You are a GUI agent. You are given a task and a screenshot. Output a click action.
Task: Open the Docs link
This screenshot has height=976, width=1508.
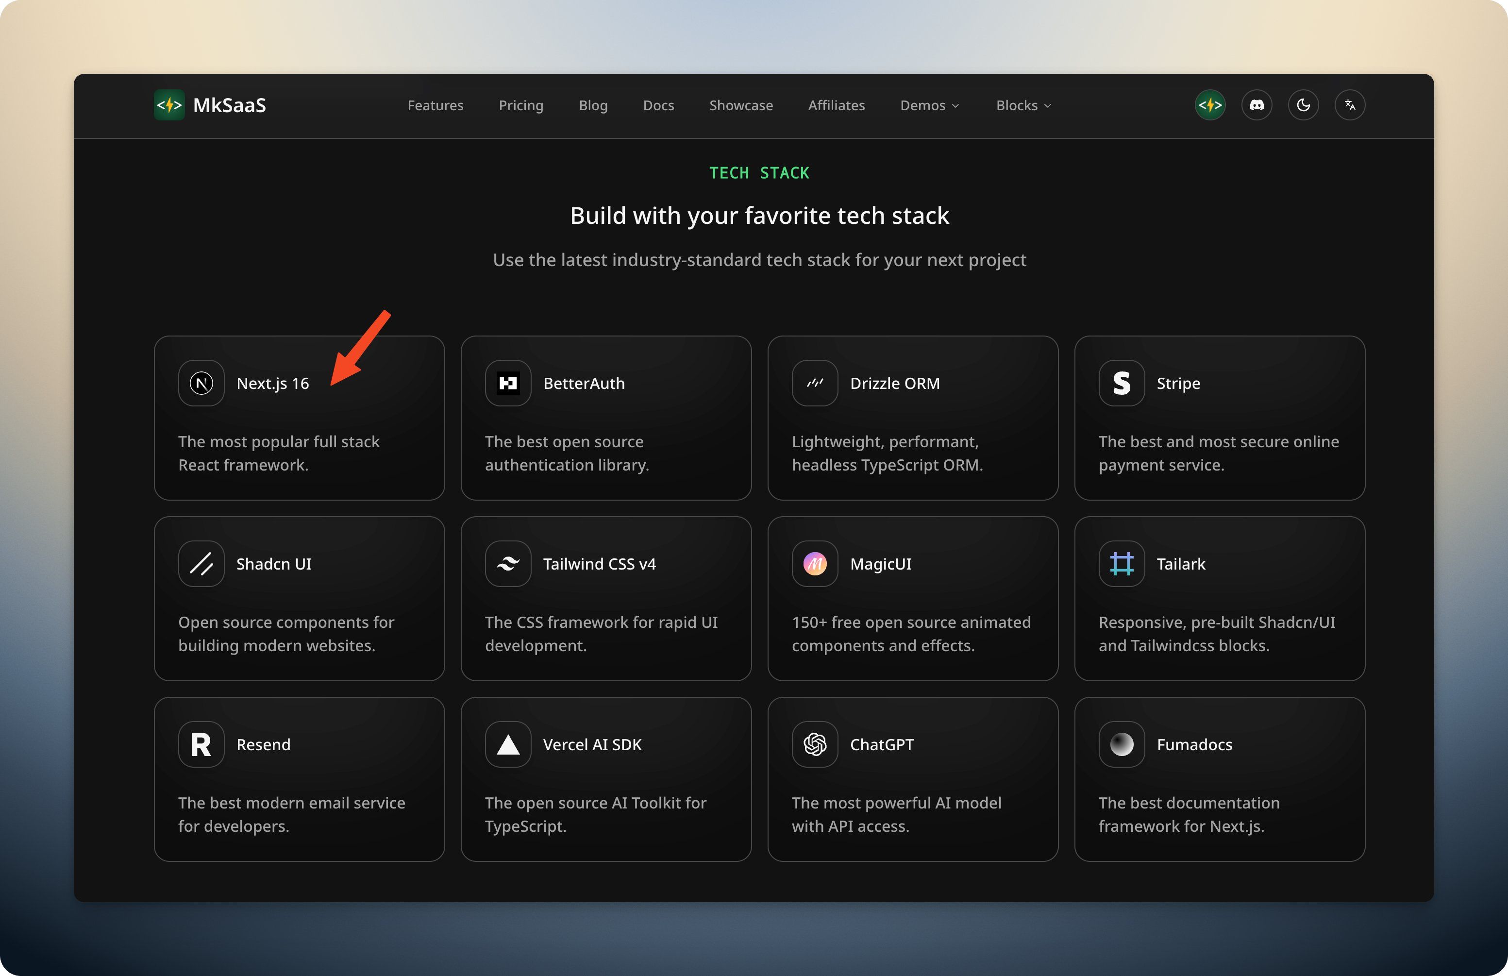click(658, 106)
